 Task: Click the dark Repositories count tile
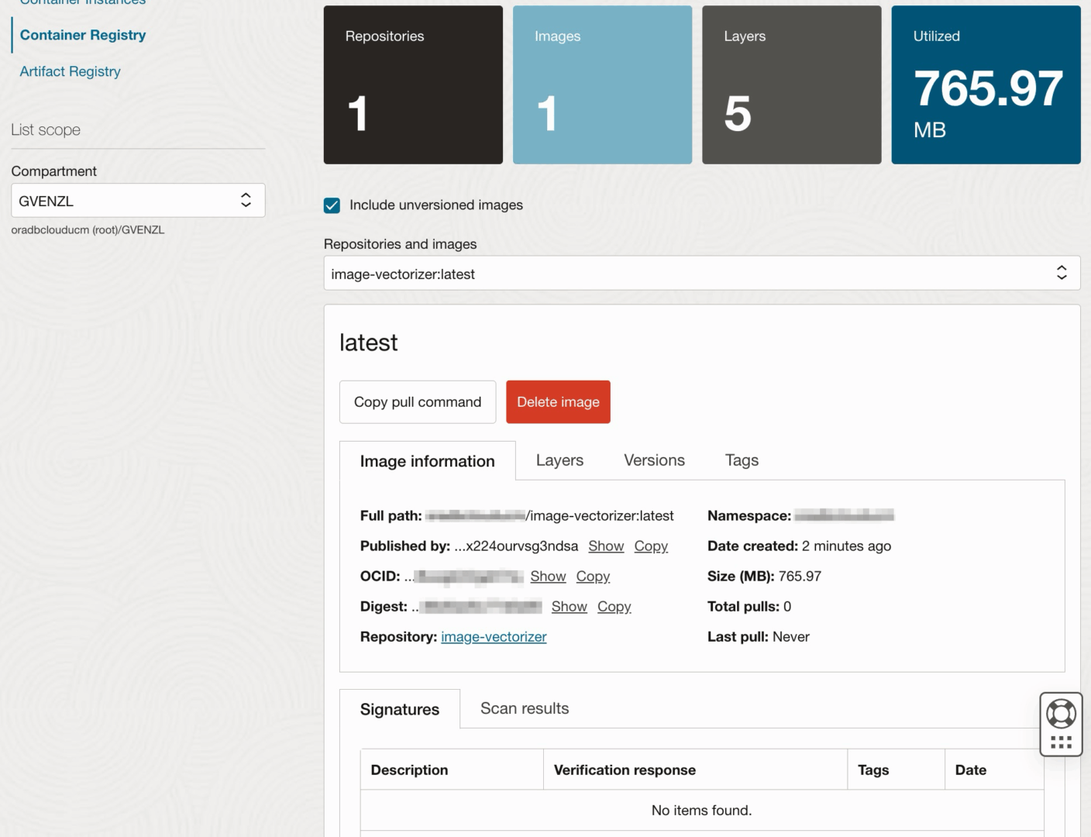point(413,84)
